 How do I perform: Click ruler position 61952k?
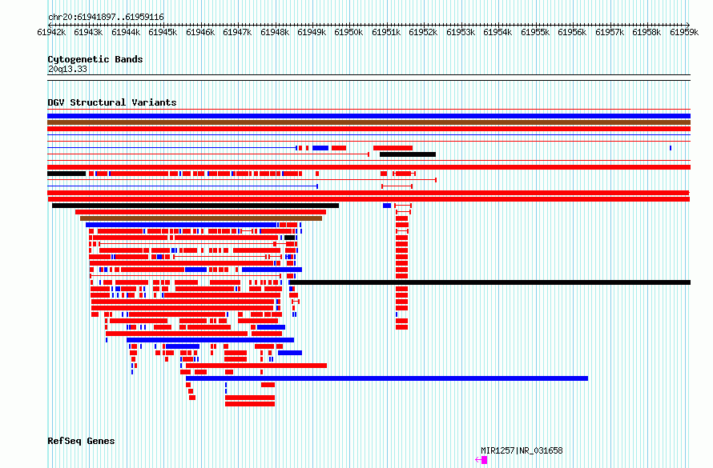423,32
